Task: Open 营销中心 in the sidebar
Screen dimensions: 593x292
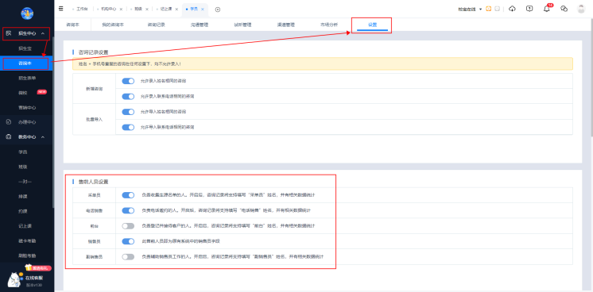Action: [x=27, y=107]
